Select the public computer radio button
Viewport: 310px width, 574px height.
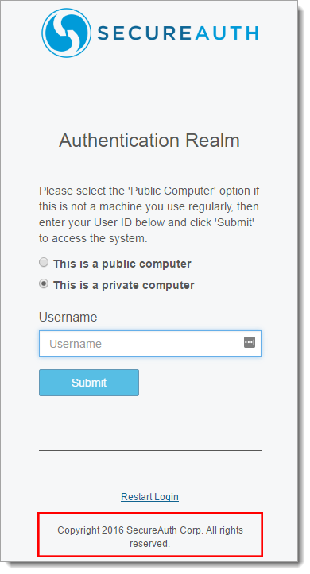(44, 262)
